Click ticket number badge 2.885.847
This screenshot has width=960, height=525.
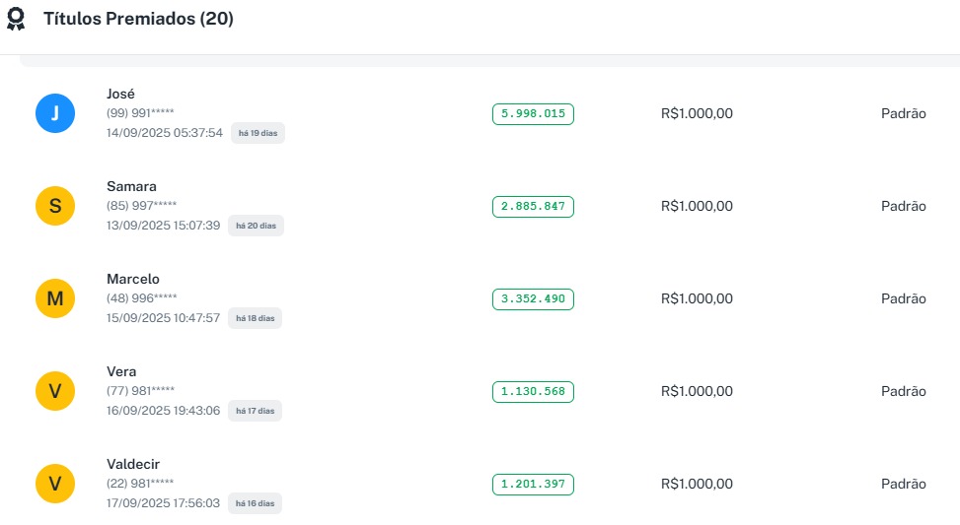tap(533, 207)
